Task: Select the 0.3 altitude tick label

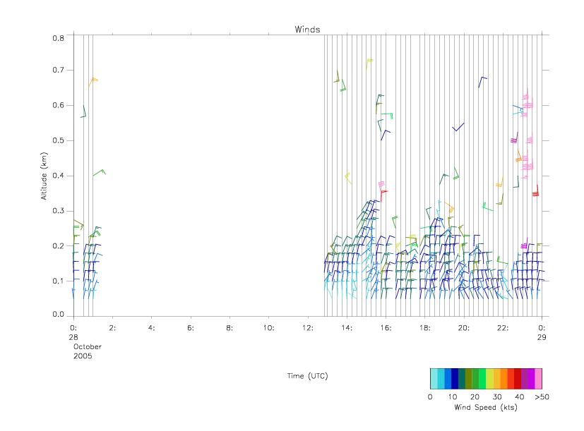Action: tap(58, 211)
